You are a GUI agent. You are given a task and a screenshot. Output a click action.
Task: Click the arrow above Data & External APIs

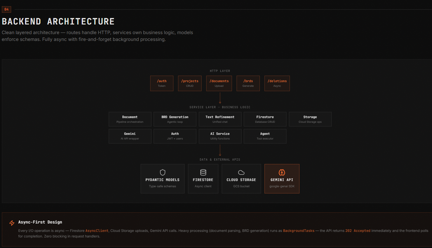[220, 150]
